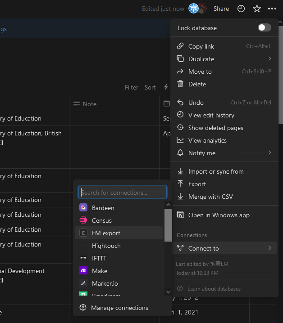Select the Hightouch connection

(119, 246)
